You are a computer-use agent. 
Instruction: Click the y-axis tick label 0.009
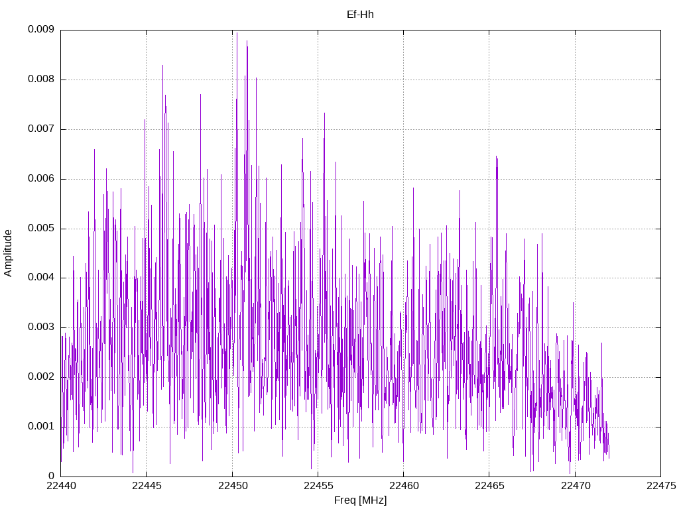pyautogui.click(x=40, y=29)
